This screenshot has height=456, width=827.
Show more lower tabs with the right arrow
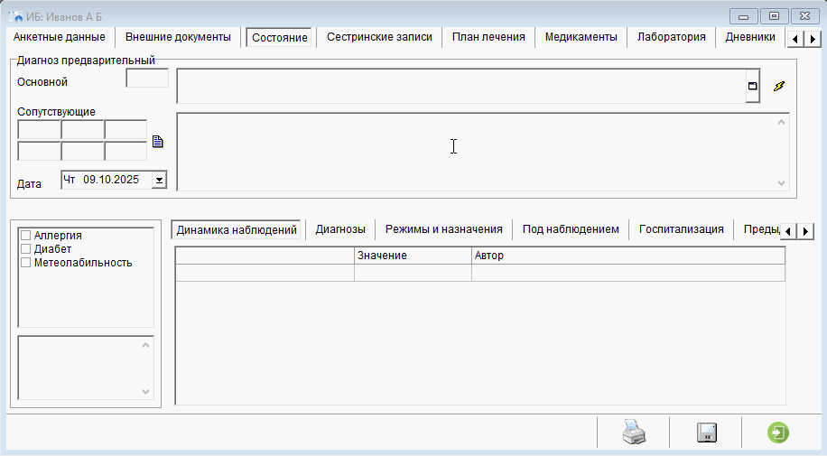(x=805, y=231)
